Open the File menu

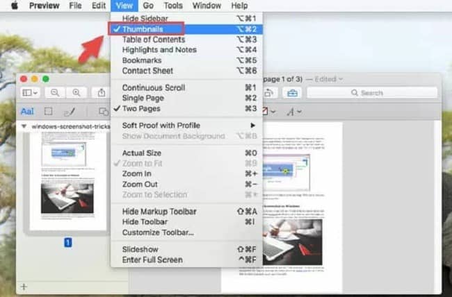coord(75,6)
